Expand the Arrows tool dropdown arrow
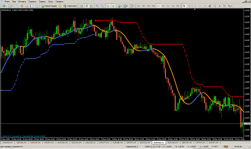 [232, 6]
